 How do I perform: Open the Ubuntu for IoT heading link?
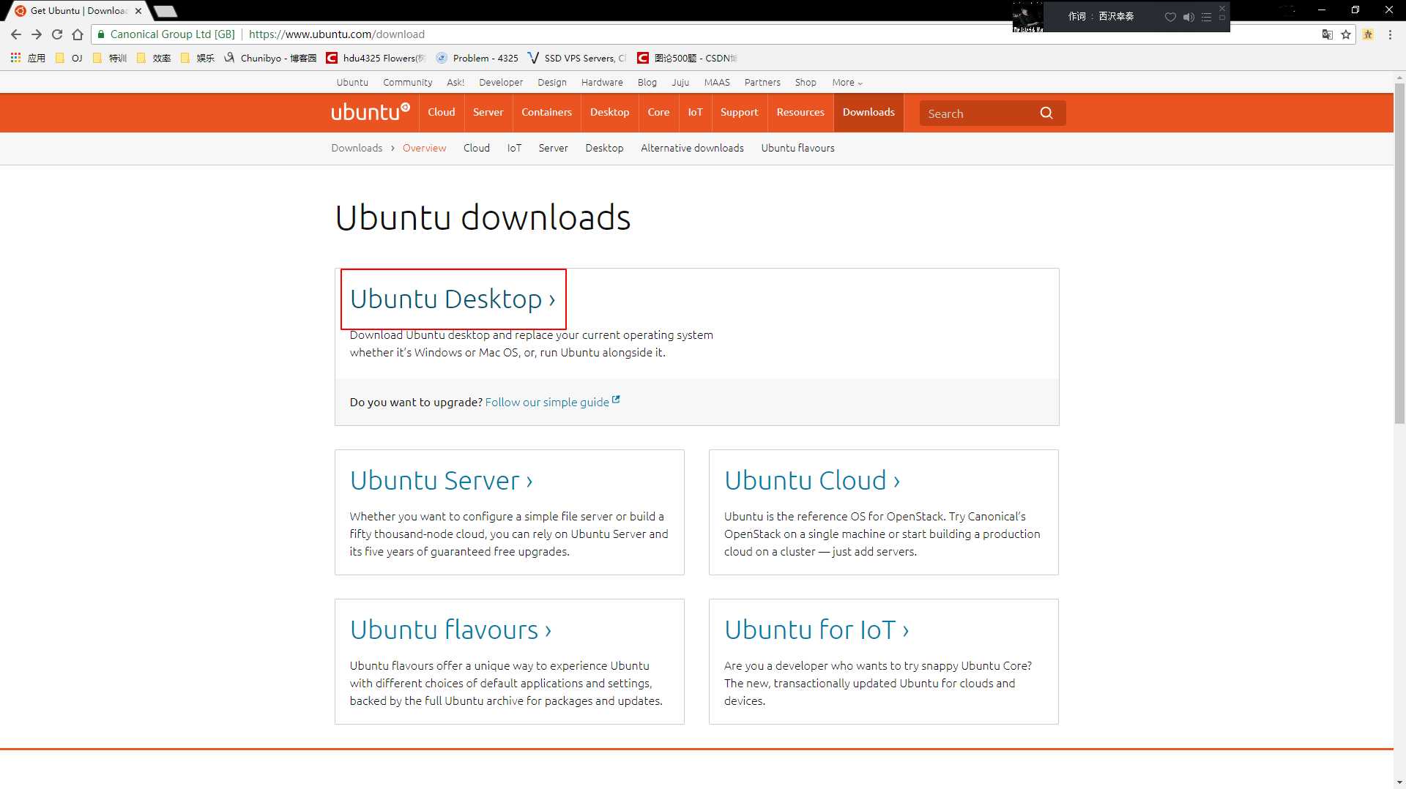pyautogui.click(x=817, y=629)
